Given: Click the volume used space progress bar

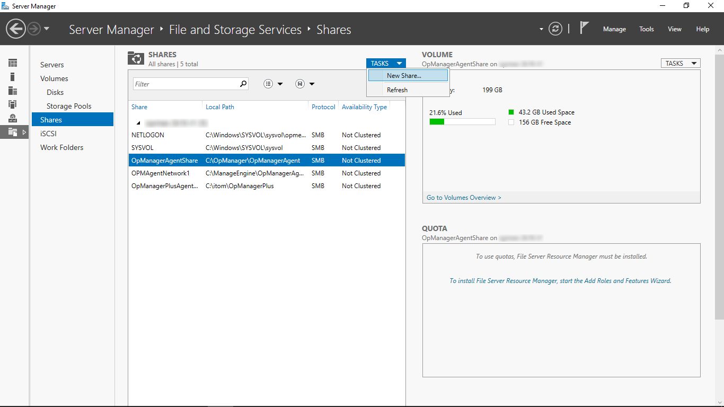Looking at the screenshot, I should [462, 122].
